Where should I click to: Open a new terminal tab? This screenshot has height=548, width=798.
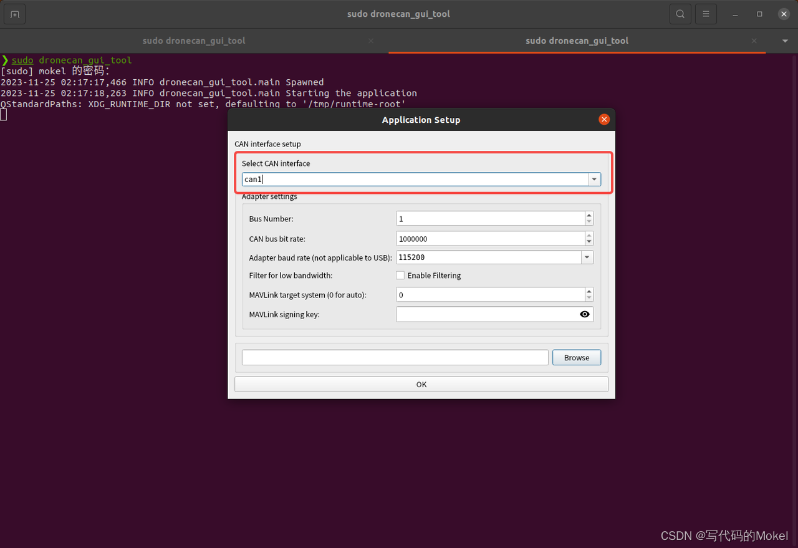coord(14,14)
